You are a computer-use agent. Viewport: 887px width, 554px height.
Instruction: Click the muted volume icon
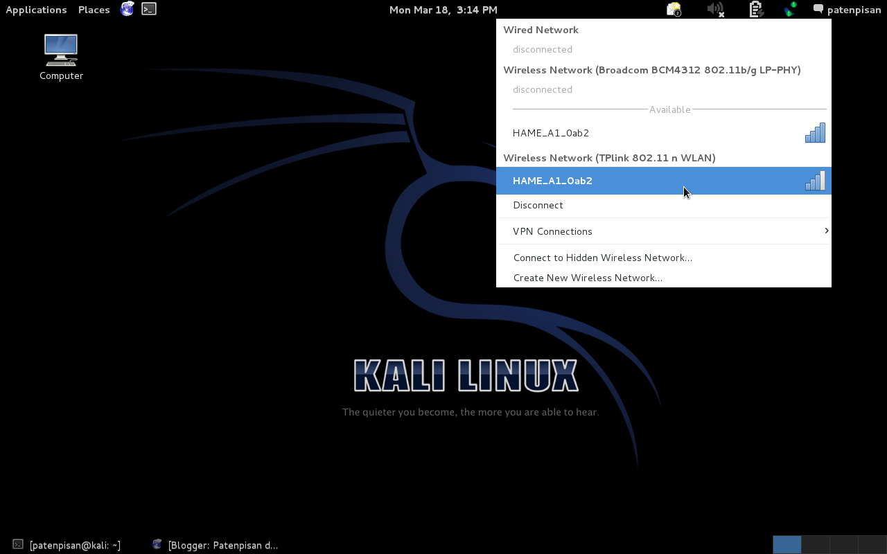coord(715,9)
